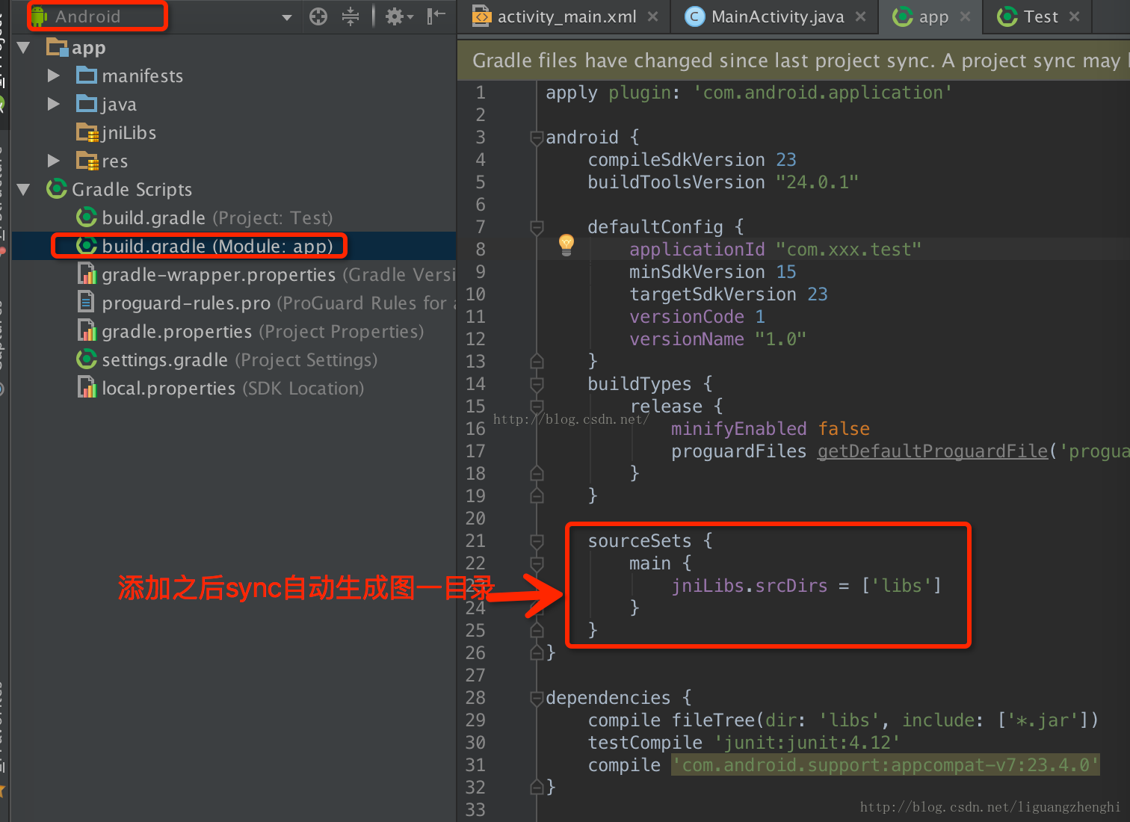Viewport: 1130px width, 822px height.
Task: Click the jniLibs.srcDirs = ['libs'] line
Action: coord(806,586)
